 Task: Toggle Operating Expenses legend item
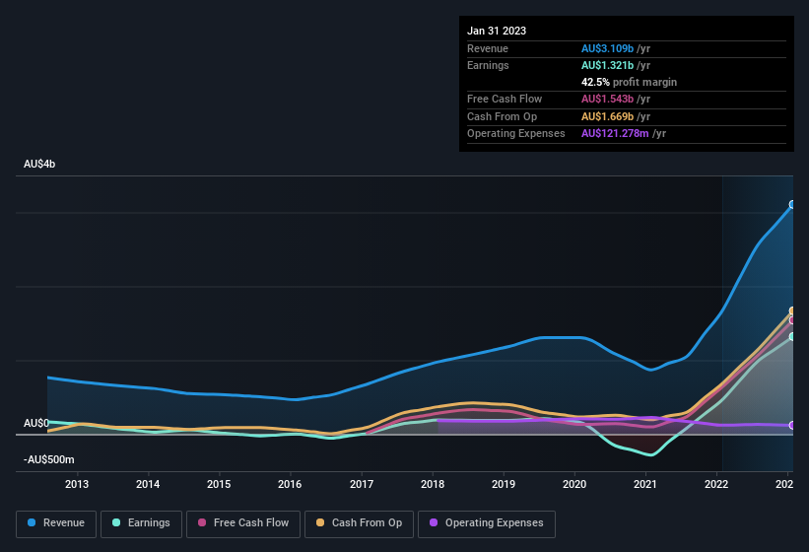pyautogui.click(x=487, y=523)
